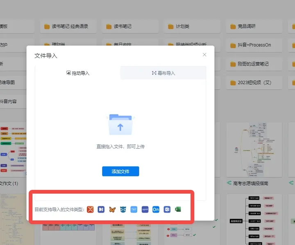Viewport: 295px width, 245px height.
Task: Open the 高考志愿填报指南 mind map thumbnail
Action: click(x=254, y=150)
